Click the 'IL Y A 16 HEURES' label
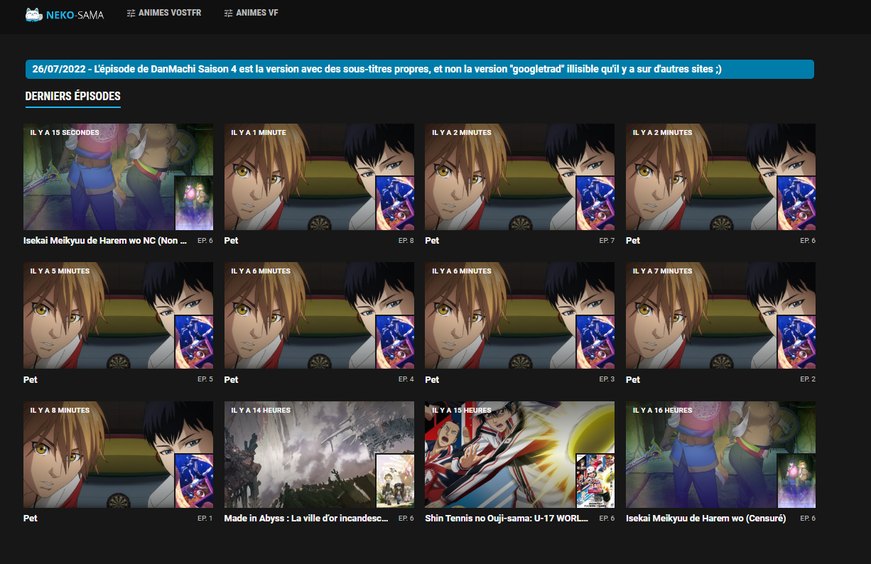 click(x=662, y=411)
